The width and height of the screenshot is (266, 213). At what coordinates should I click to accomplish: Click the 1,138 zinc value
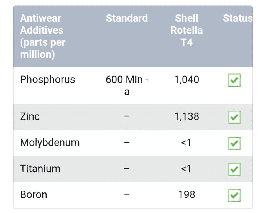tap(186, 116)
